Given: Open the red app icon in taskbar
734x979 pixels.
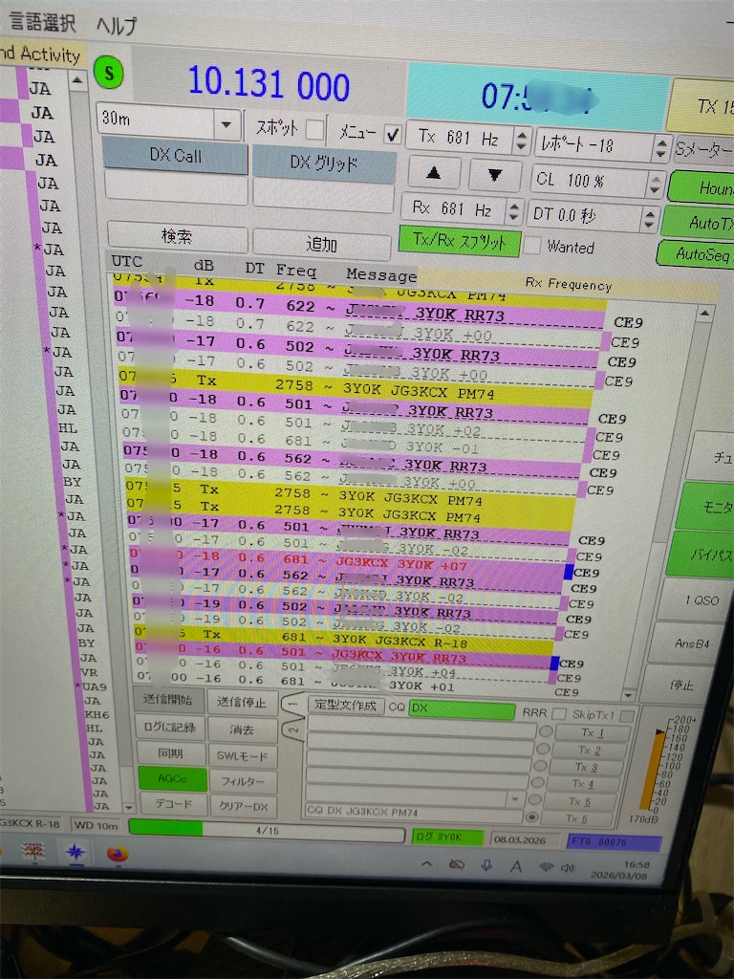Looking at the screenshot, I should click(34, 850).
